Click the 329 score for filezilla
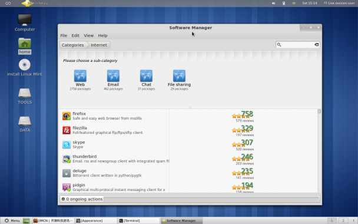The image size is (358, 224). (x=247, y=129)
